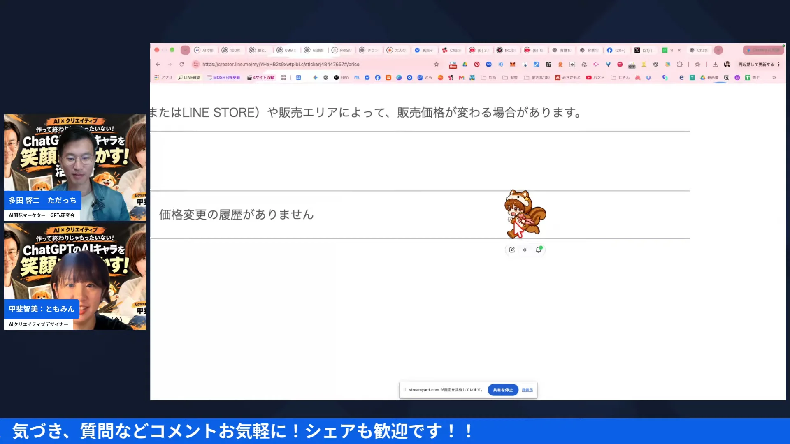Click 共有を停止 stop sharing button
The image size is (790, 444).
(x=503, y=390)
